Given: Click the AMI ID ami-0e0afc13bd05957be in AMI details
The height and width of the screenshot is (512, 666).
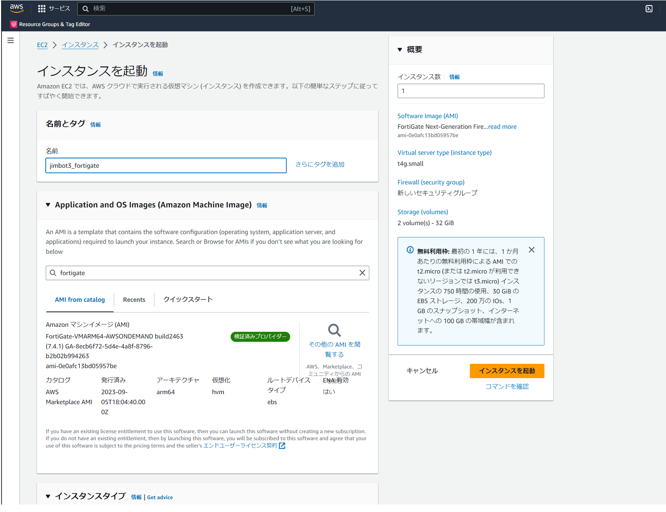Looking at the screenshot, I should [x=81, y=366].
